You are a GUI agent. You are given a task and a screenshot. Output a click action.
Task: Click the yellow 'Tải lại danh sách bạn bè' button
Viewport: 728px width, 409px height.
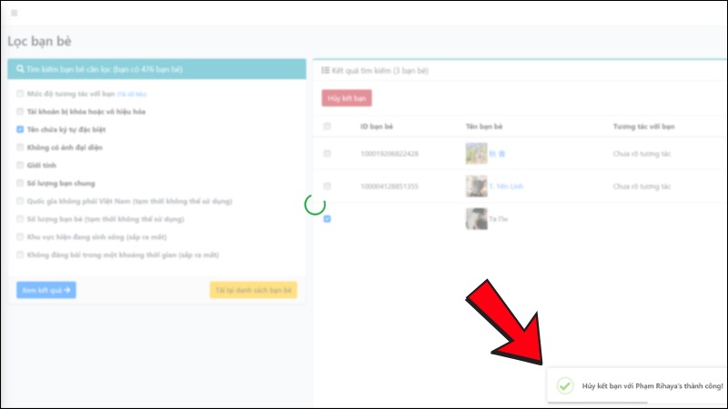(x=253, y=290)
